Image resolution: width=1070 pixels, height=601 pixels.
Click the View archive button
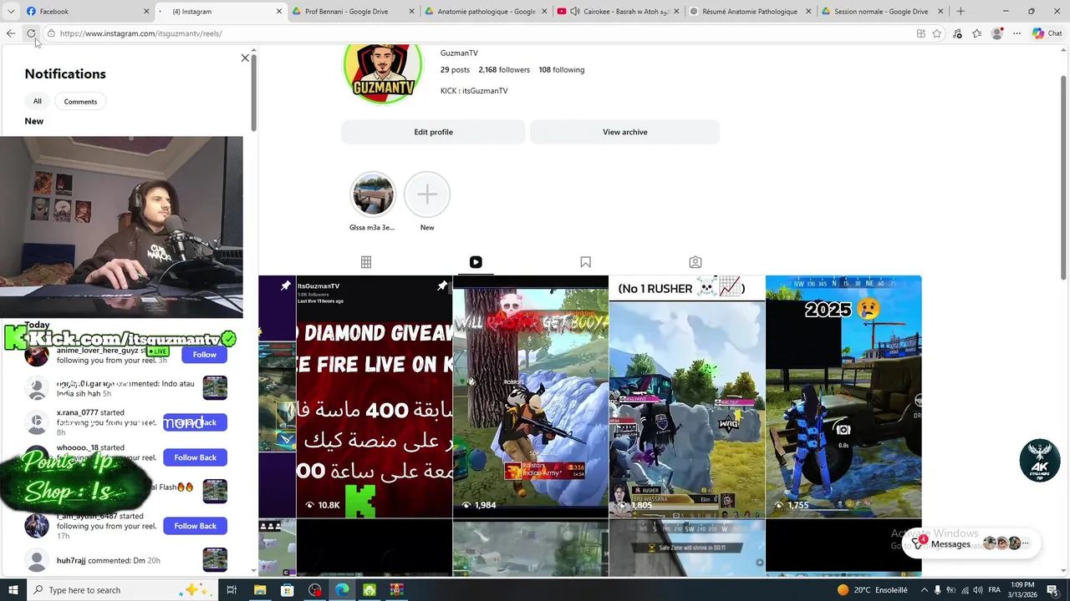625,132
